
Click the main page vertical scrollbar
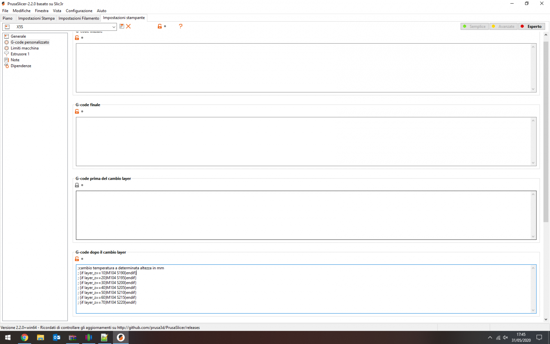[546, 132]
